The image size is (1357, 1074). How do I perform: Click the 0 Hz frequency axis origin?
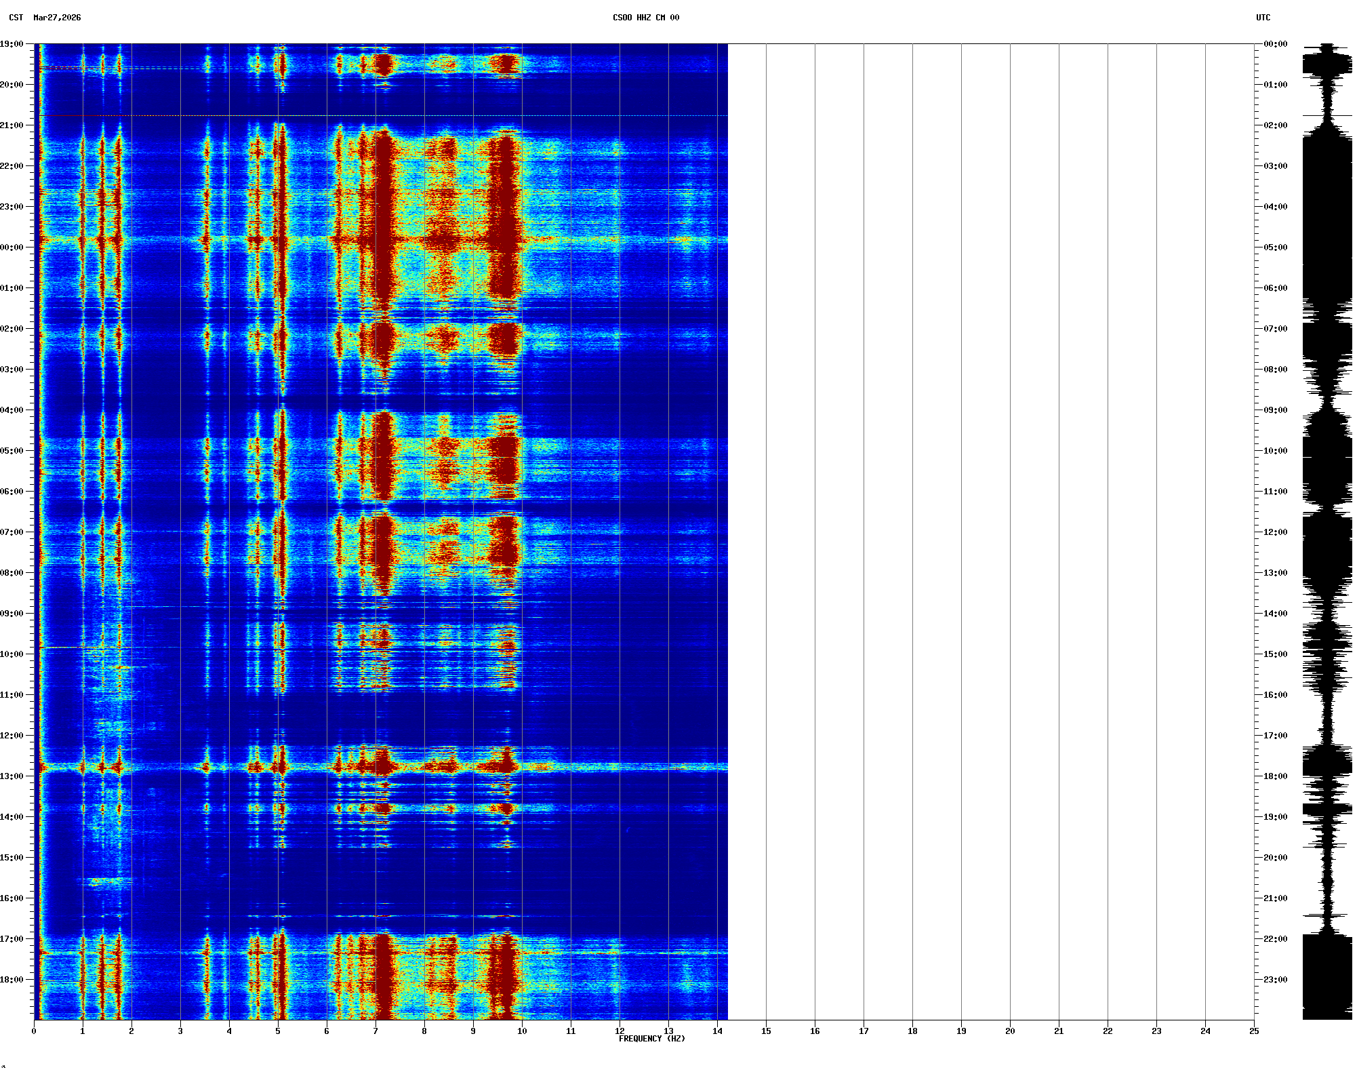point(34,1031)
